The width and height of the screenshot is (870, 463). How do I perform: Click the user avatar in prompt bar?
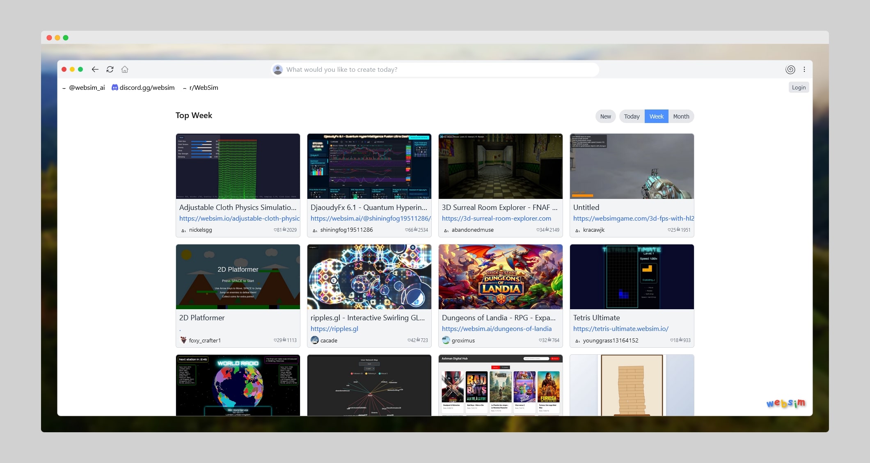278,70
